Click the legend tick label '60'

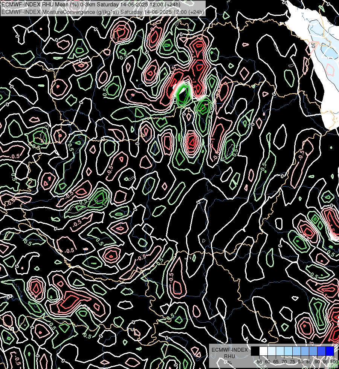pos(268,362)
